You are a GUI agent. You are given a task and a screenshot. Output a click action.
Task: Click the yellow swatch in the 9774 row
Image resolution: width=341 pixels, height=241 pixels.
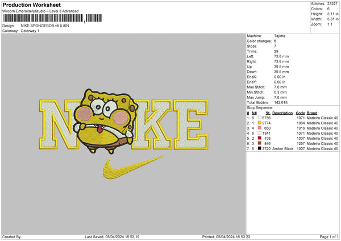(x=260, y=123)
